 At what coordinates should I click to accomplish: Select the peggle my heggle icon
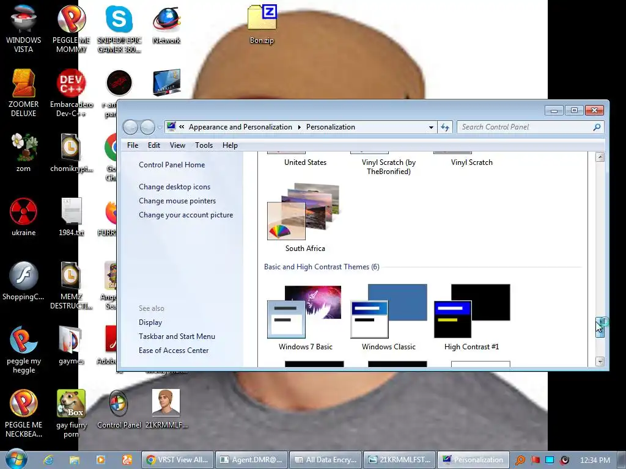tap(23, 349)
